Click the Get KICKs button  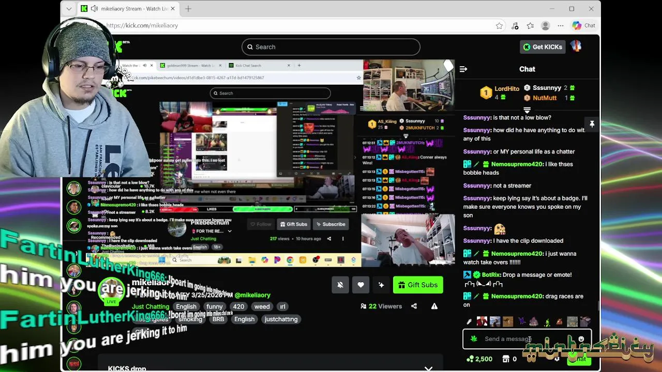pos(542,47)
